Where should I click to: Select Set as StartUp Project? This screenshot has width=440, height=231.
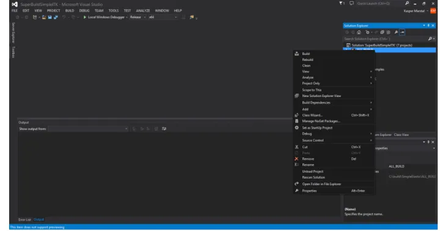pos(317,127)
